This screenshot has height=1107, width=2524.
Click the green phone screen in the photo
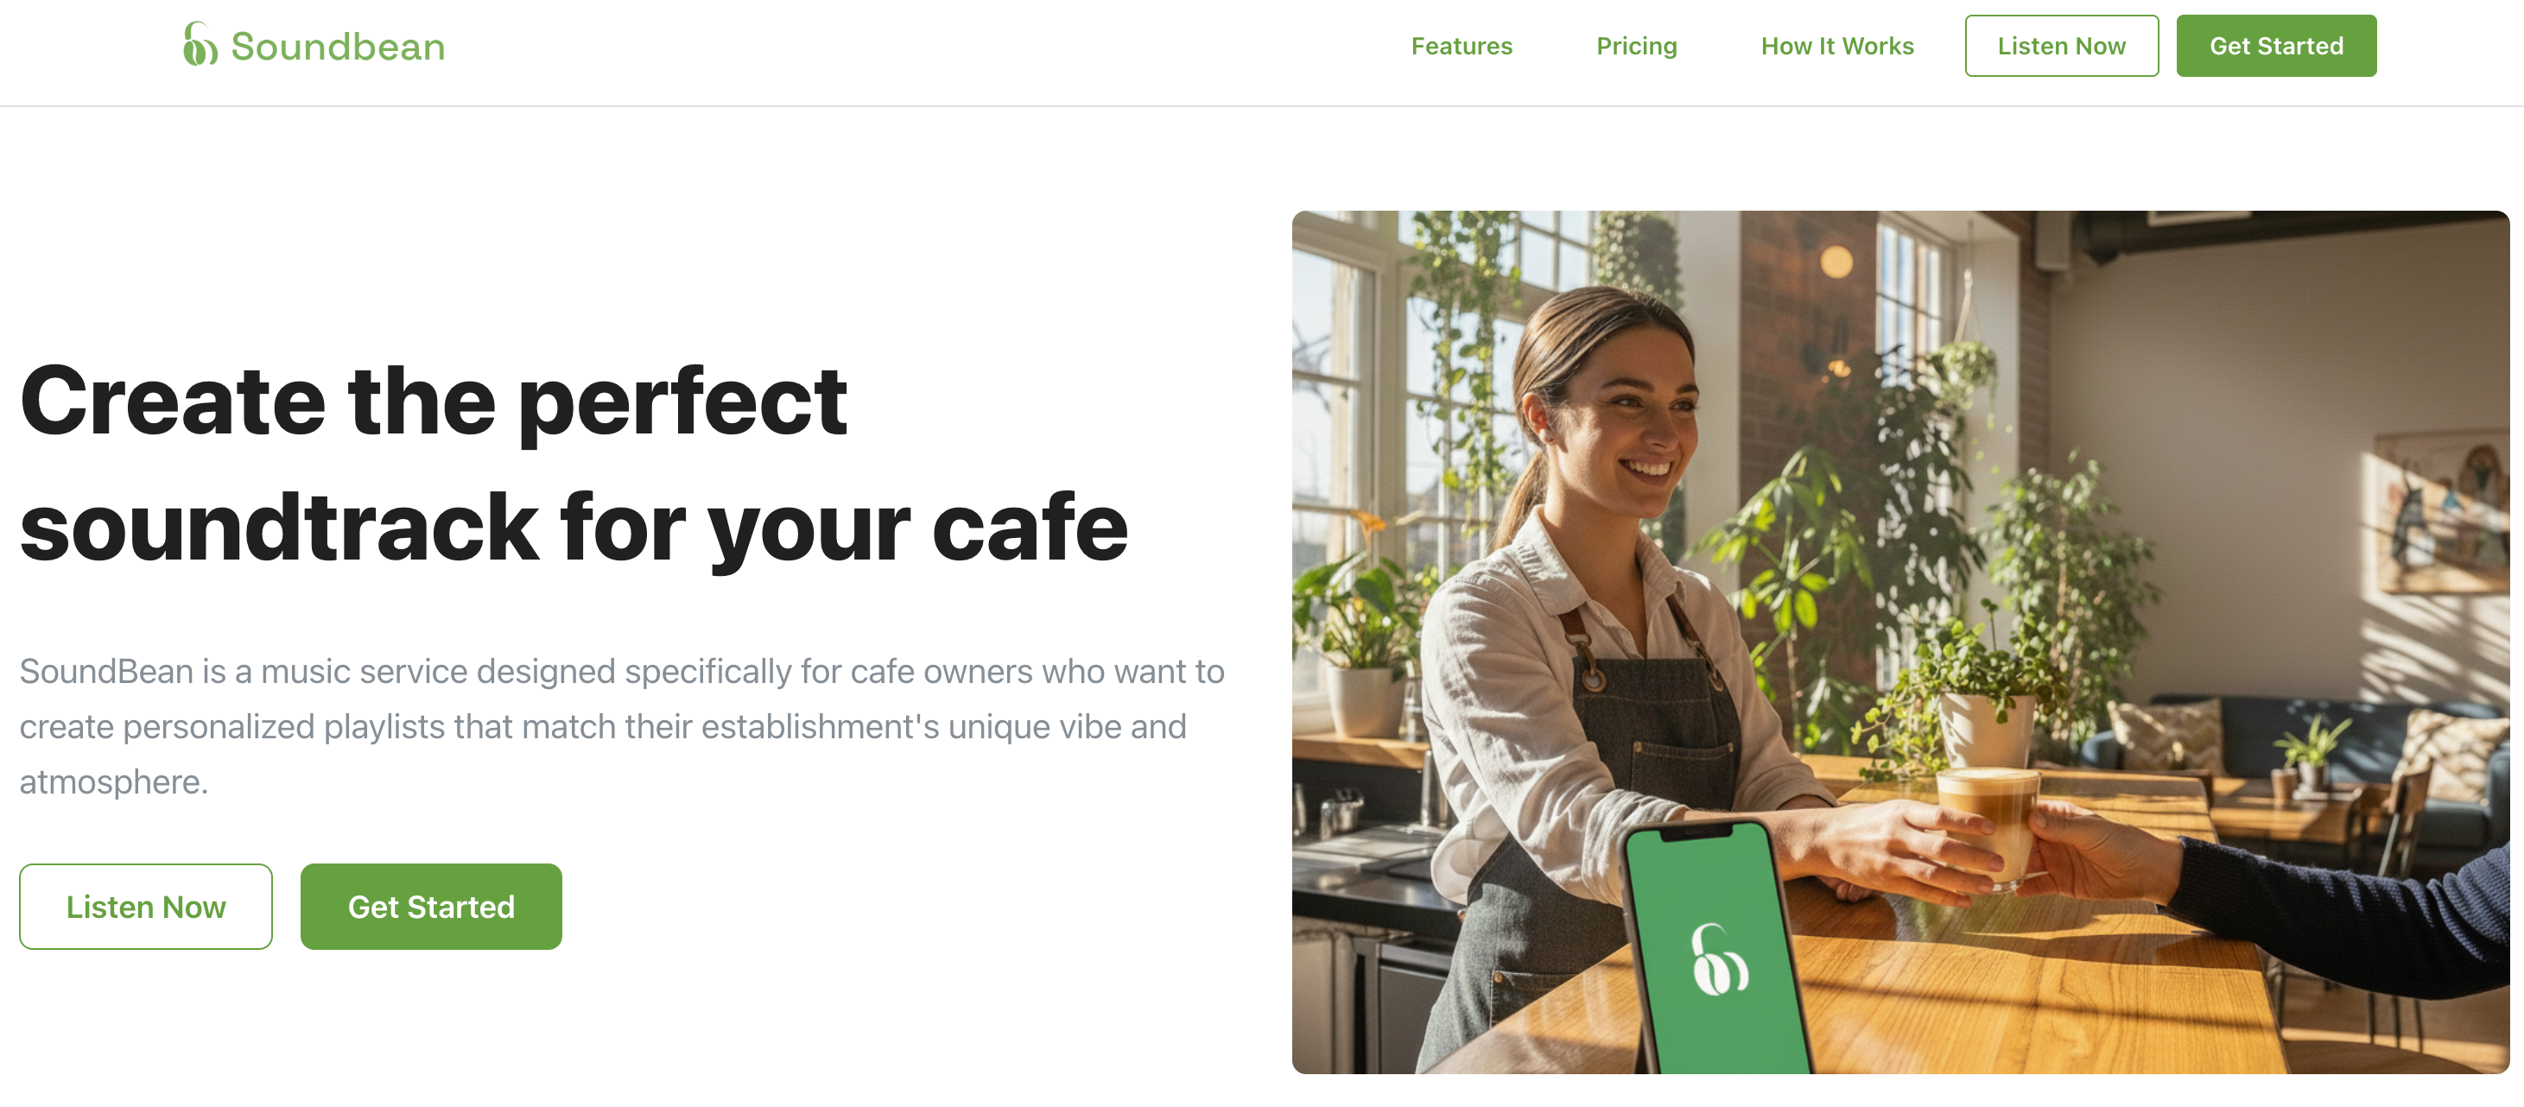(1715, 950)
